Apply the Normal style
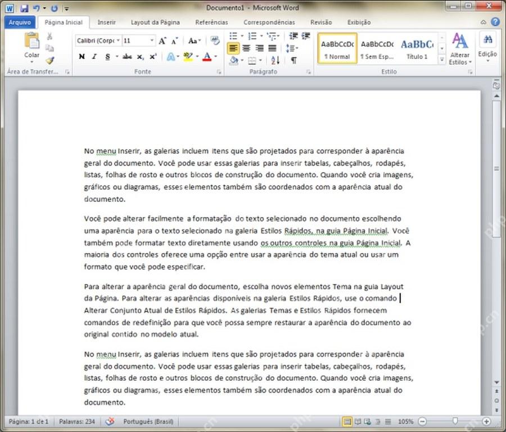Viewport: 506px width, 432px height. click(337, 48)
